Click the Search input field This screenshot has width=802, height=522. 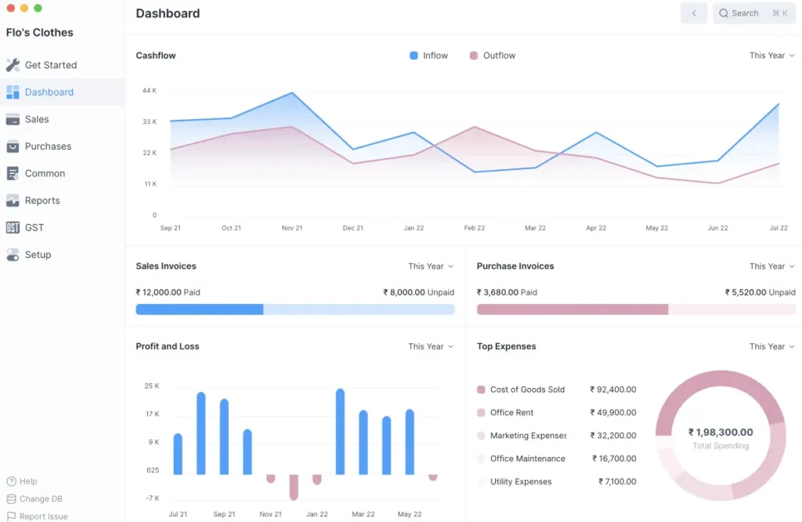click(x=754, y=13)
